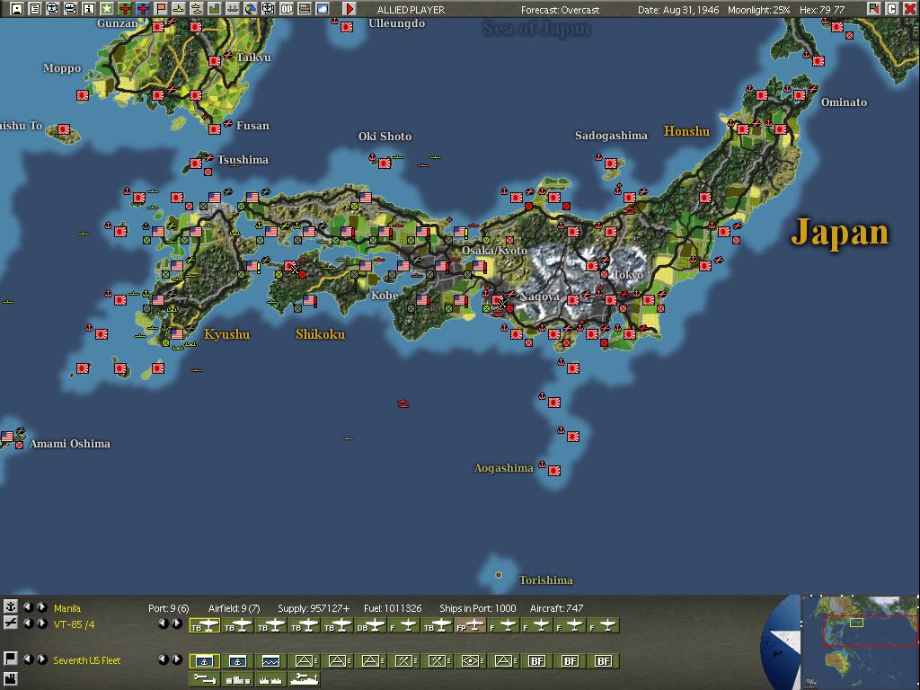Click the save game floppy disk icon
920x690 pixels.
(17, 9)
